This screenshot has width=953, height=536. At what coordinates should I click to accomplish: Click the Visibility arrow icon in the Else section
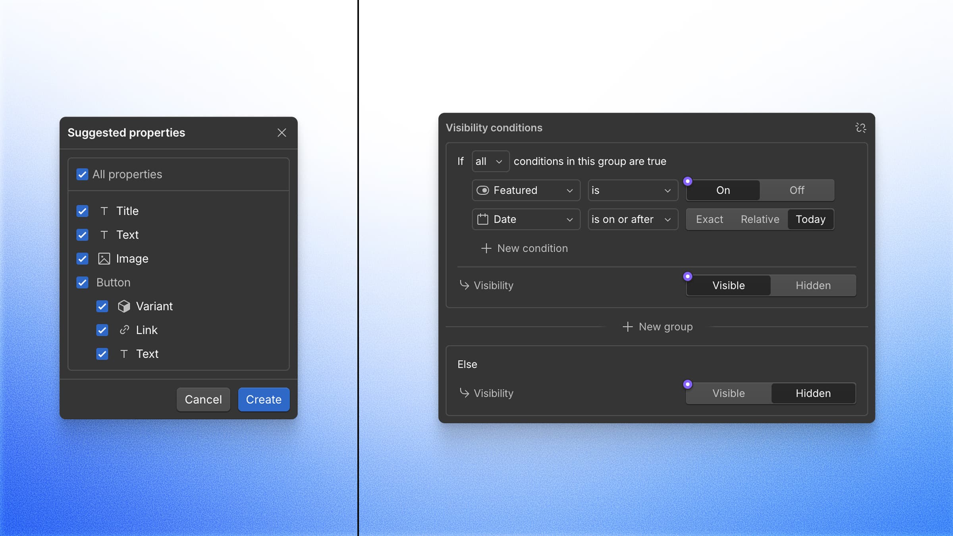pos(464,393)
